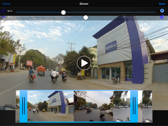The width and height of the screenshot is (168, 126).
Task: Select the motorbike rider timeline thumbnail
Action: pyautogui.click(x=93, y=106)
